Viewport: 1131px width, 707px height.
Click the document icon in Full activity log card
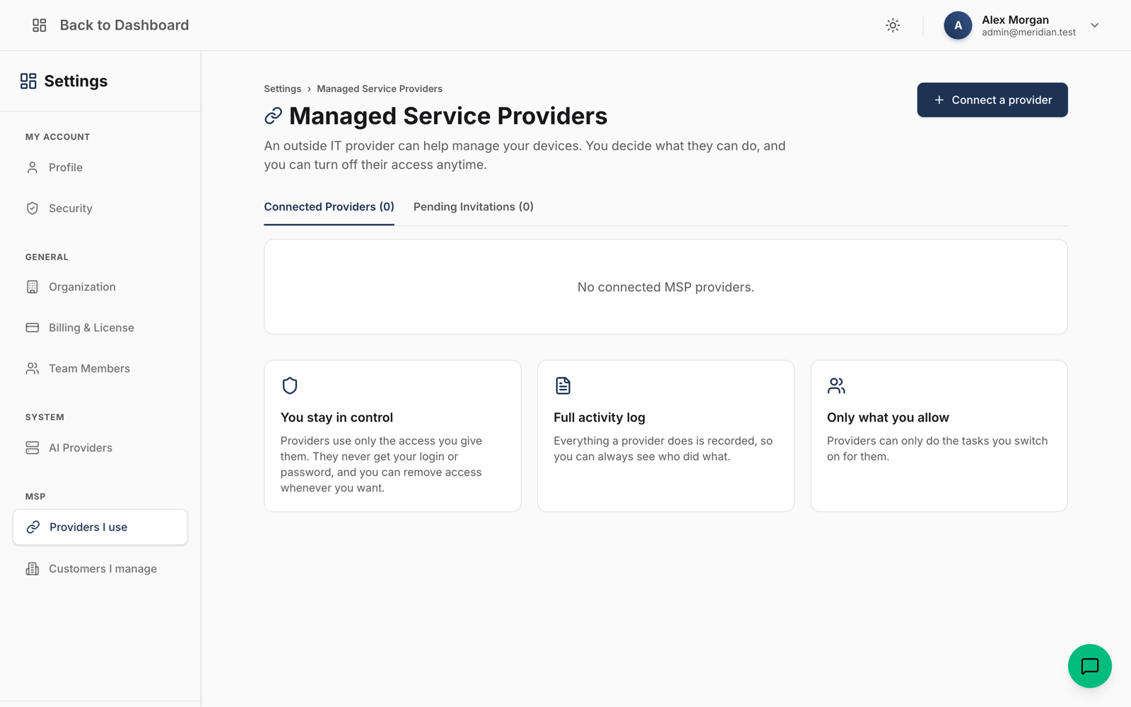click(x=563, y=385)
